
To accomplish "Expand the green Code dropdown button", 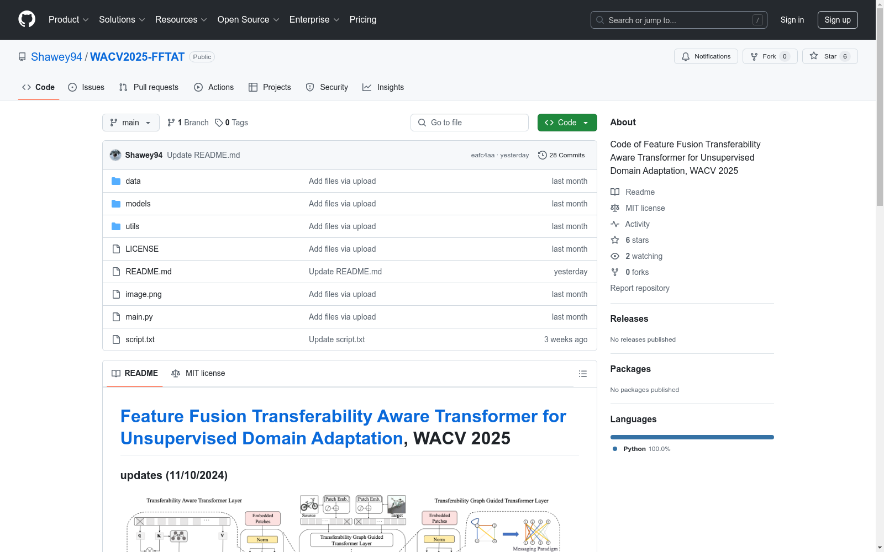I will [x=567, y=123].
